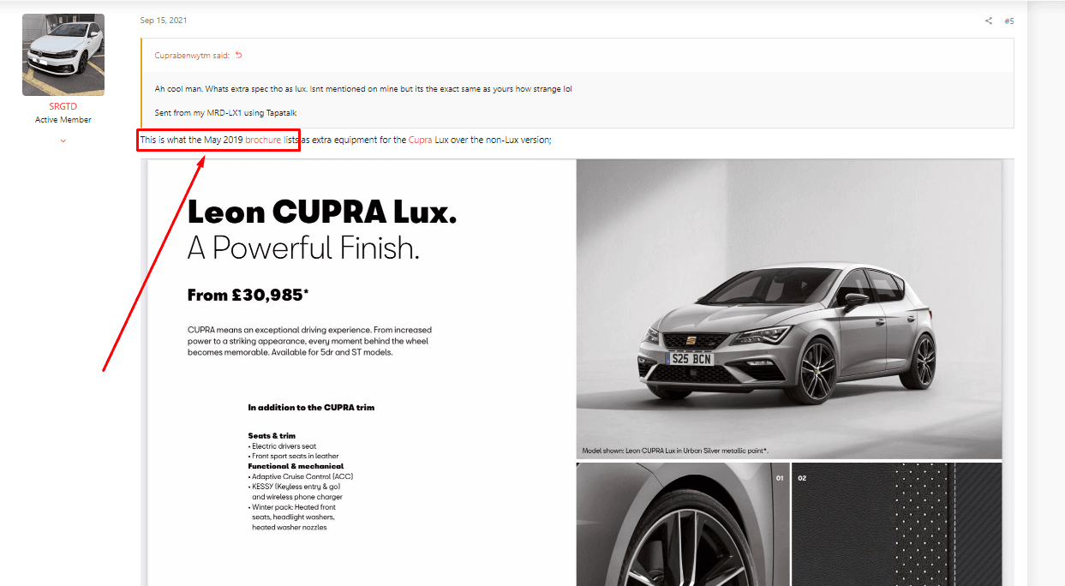Screen dimensions: 1065x586
Task: Click 'Cuprabenwytm said:' quote header
Action: point(192,56)
